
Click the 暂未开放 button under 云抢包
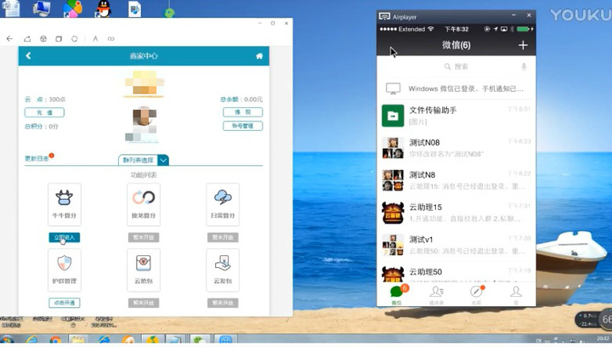144,303
